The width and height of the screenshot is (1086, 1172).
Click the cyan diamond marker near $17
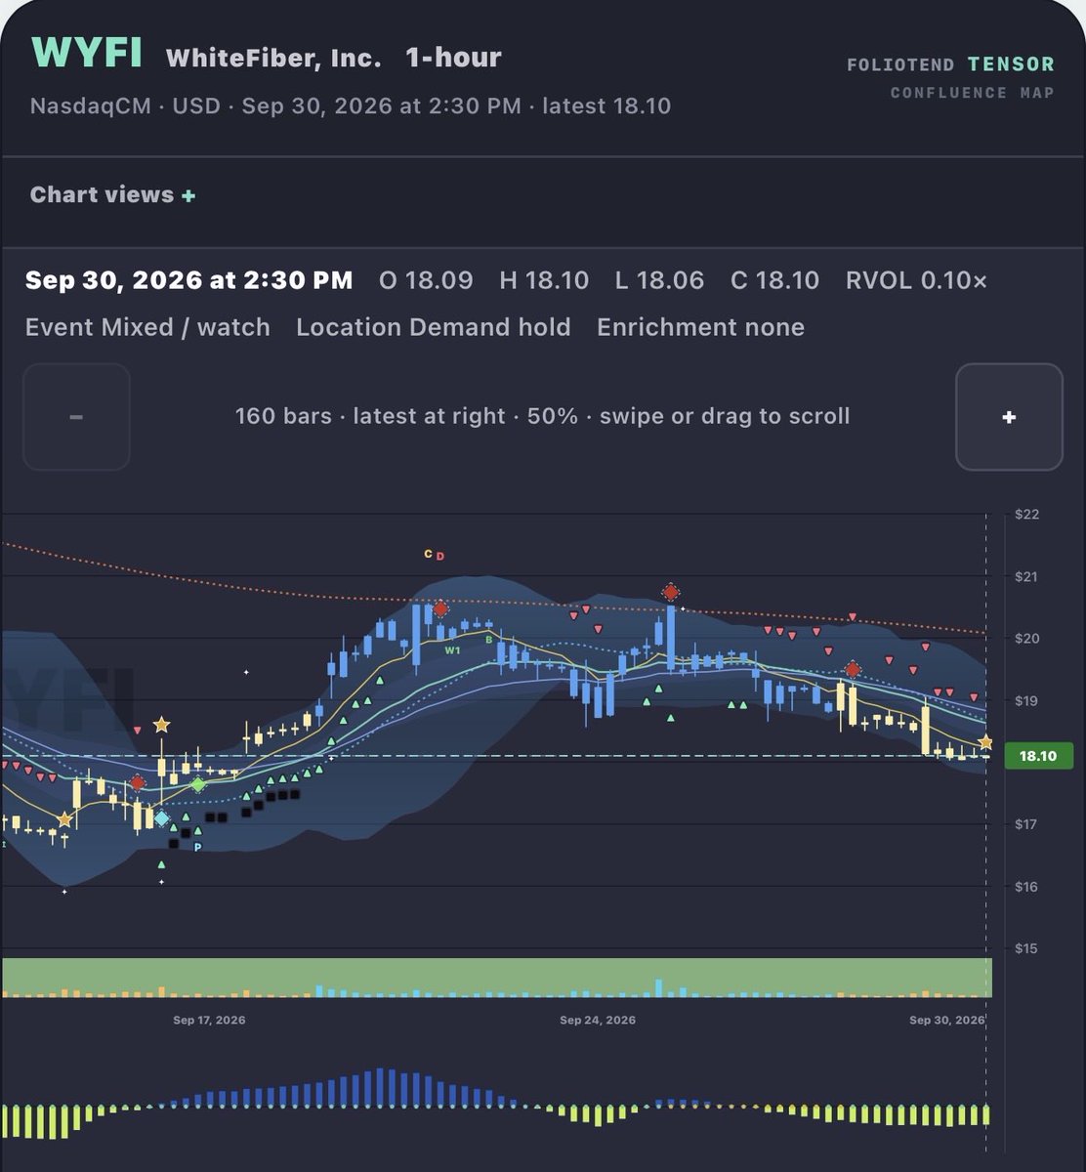pyautogui.click(x=162, y=818)
